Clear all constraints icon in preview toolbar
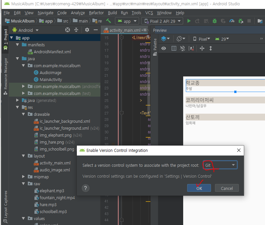Screen dimensions: 265x225 click(x=191, y=48)
